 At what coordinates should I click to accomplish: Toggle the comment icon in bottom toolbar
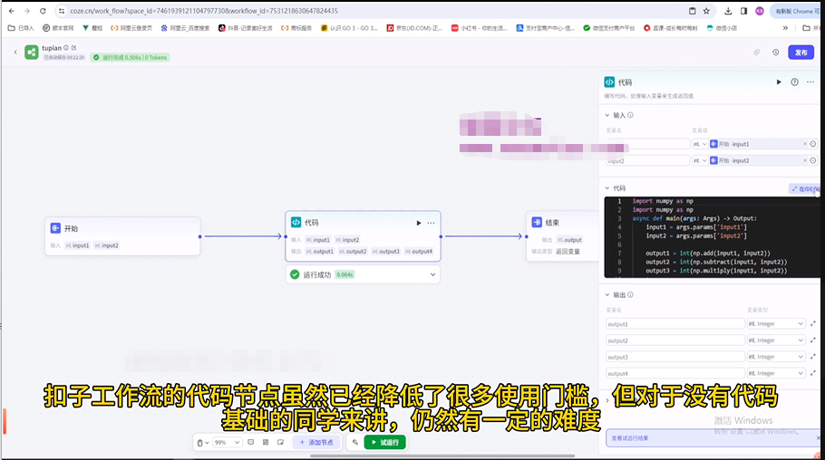(250, 443)
